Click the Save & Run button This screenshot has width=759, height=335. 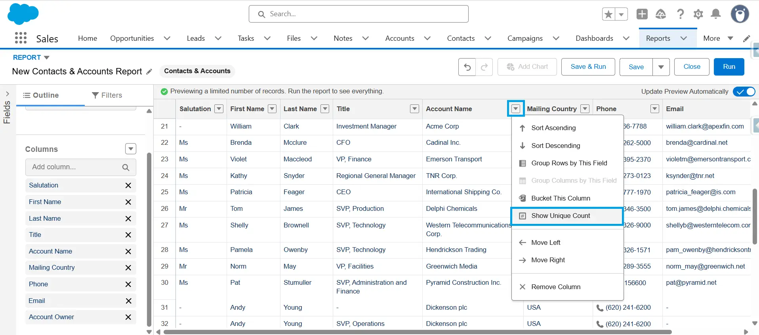588,67
